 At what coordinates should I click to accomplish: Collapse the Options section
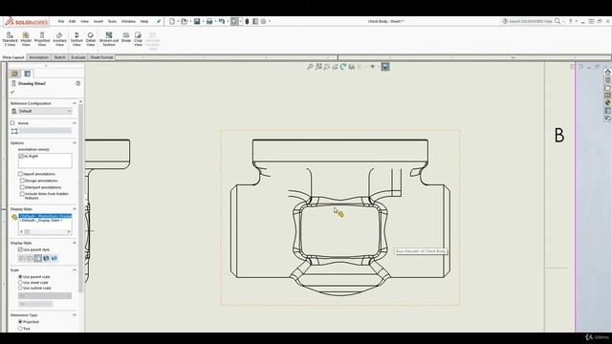pyautogui.click(x=75, y=142)
